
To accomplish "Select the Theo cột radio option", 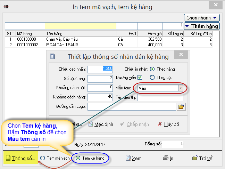I will tap(152, 77).
